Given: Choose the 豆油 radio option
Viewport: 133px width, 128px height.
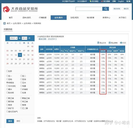Looking at the screenshot, I should 21,79.
